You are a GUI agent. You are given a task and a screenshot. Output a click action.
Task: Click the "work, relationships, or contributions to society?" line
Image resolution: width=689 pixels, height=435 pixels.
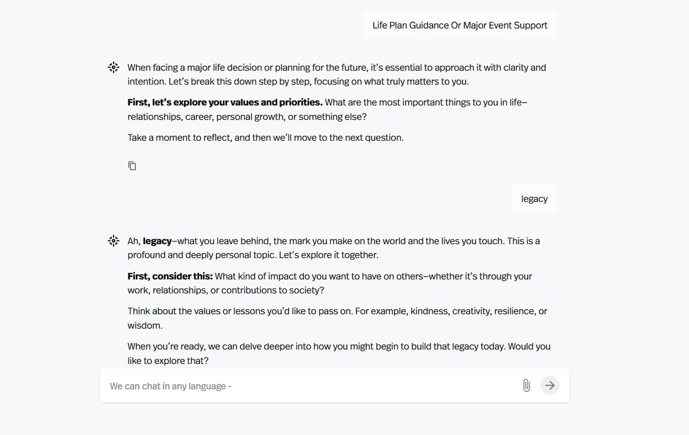click(226, 290)
